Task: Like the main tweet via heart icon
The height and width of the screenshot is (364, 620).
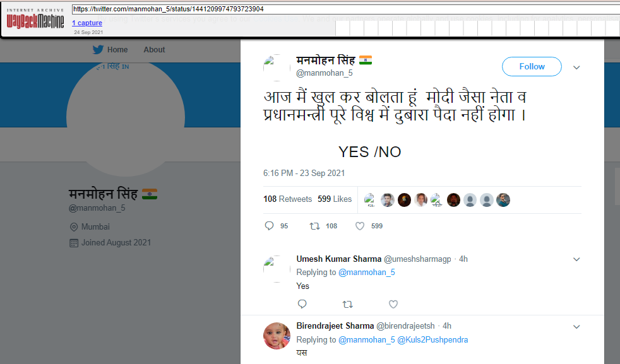Action: tap(360, 226)
